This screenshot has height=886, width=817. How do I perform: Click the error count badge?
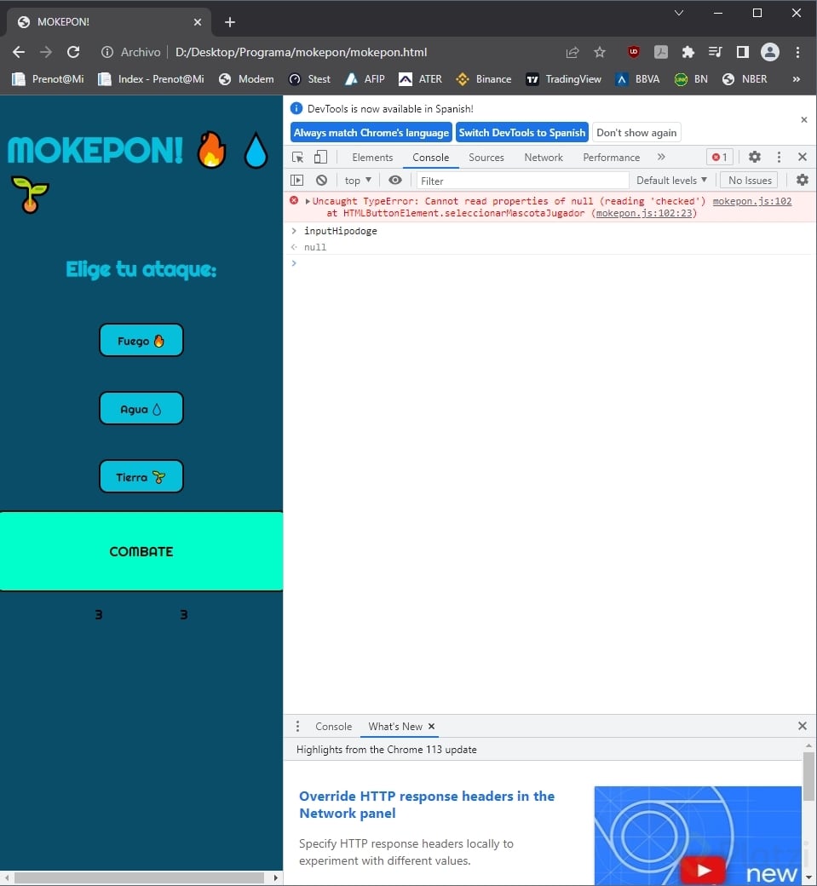[x=720, y=157]
